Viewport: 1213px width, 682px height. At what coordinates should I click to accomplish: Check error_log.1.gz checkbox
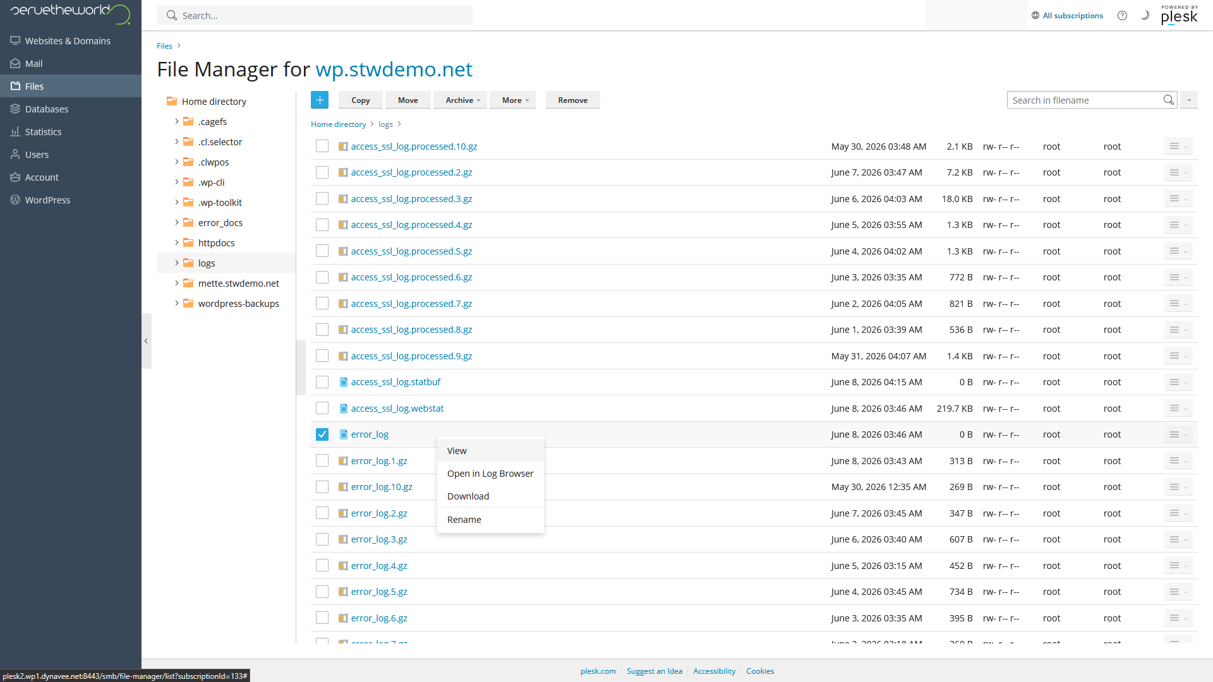[322, 461]
